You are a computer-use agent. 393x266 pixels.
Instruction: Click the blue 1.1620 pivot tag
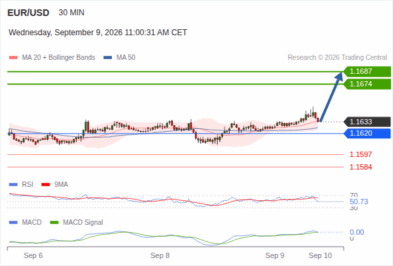[367, 134]
